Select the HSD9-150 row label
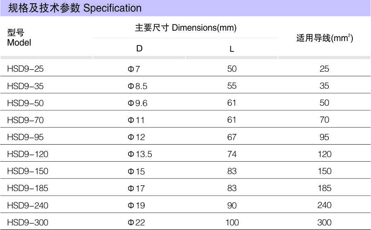Screen dimensions: 371x230 28,171
